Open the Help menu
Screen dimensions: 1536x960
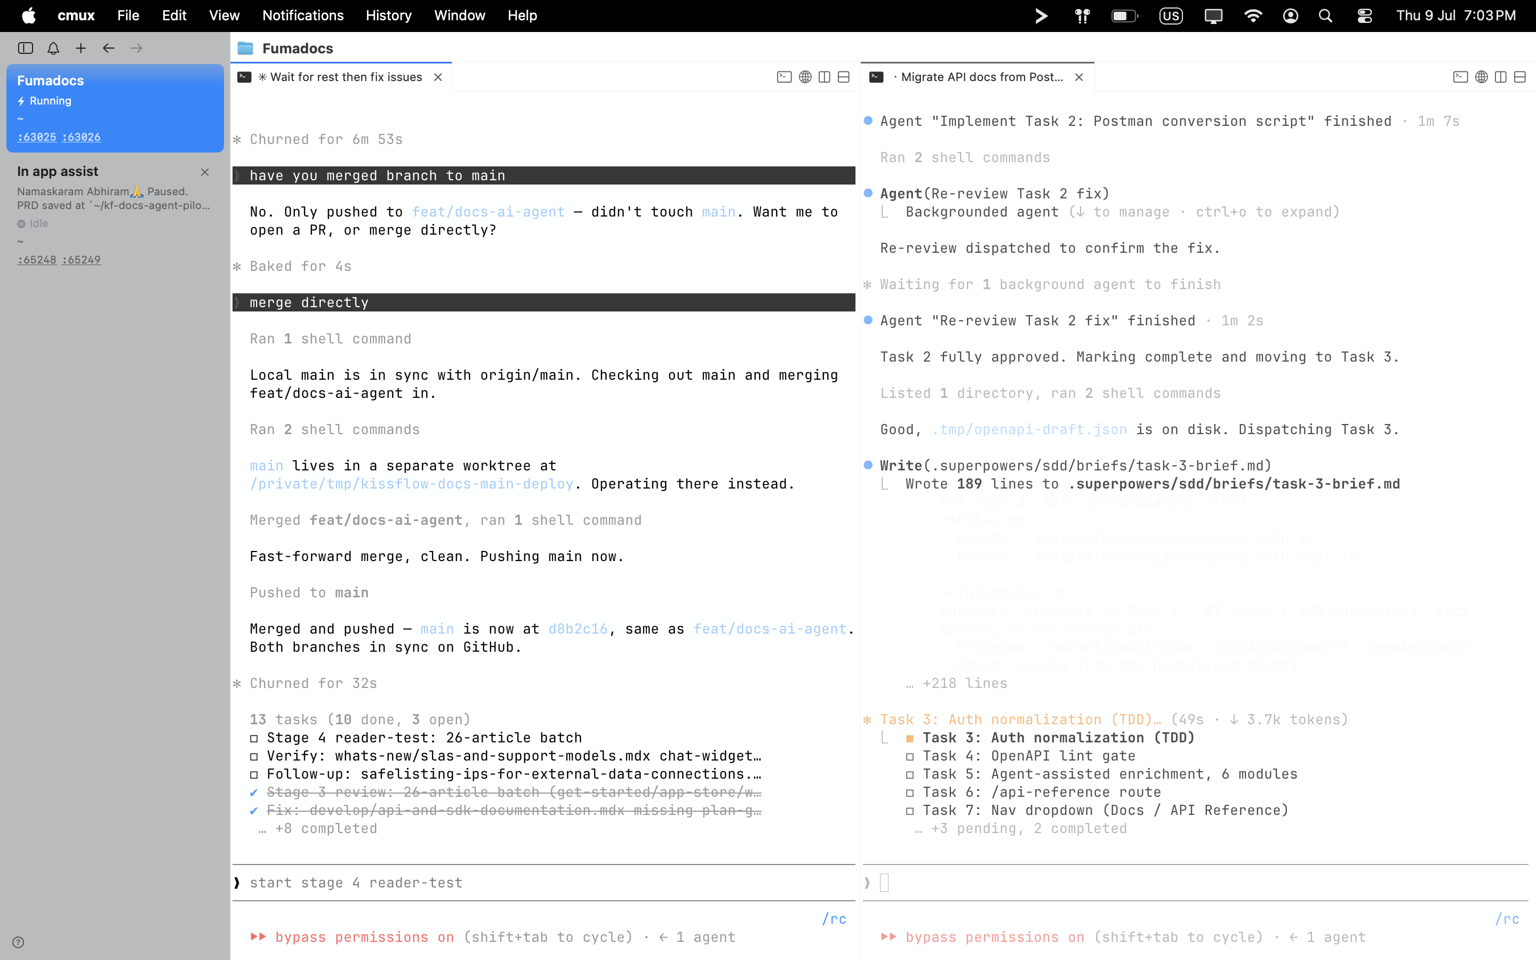point(522,15)
